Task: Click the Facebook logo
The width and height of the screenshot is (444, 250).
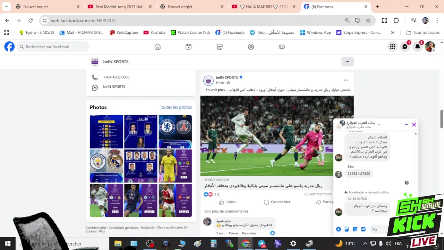Action: click(9, 47)
